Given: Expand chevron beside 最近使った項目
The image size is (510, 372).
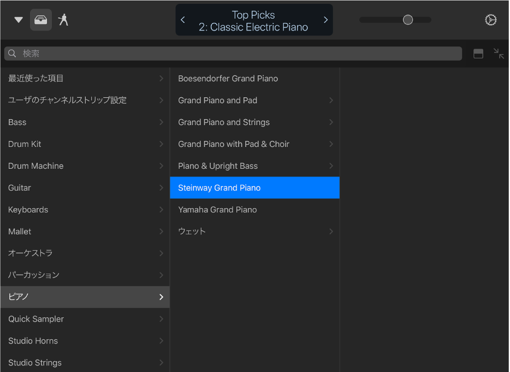Looking at the screenshot, I should click(161, 79).
